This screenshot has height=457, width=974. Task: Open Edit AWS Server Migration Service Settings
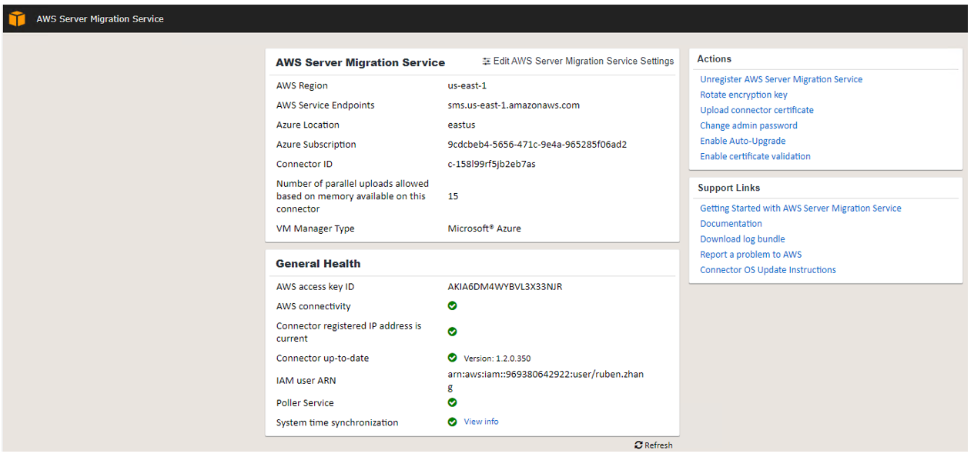pos(583,62)
